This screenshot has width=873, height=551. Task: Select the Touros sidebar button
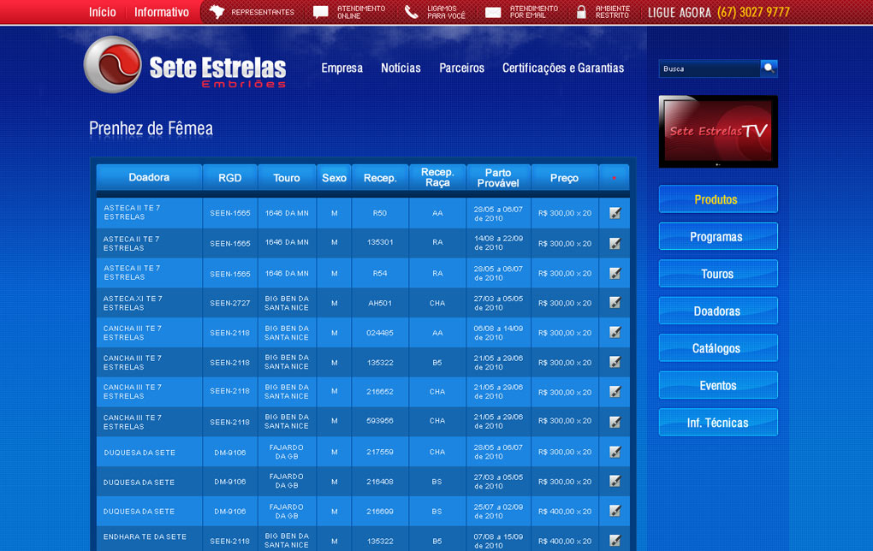(718, 274)
